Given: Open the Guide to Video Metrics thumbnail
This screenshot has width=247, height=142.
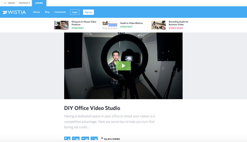Looking at the screenshot, I should [110, 25].
